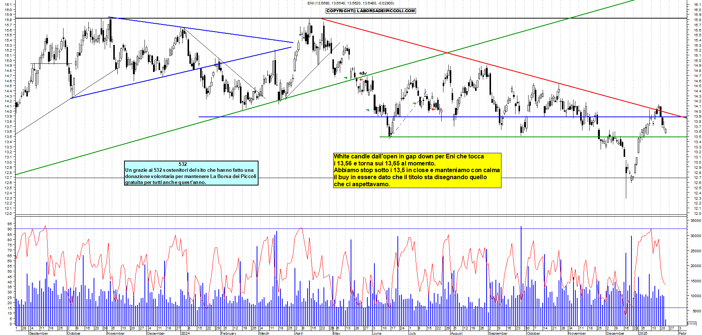
Task: Click the '+dv' dividend annotation
Action: point(363,73)
